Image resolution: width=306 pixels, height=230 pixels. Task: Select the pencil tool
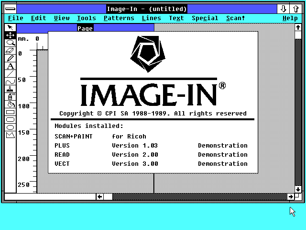[x=11, y=58]
